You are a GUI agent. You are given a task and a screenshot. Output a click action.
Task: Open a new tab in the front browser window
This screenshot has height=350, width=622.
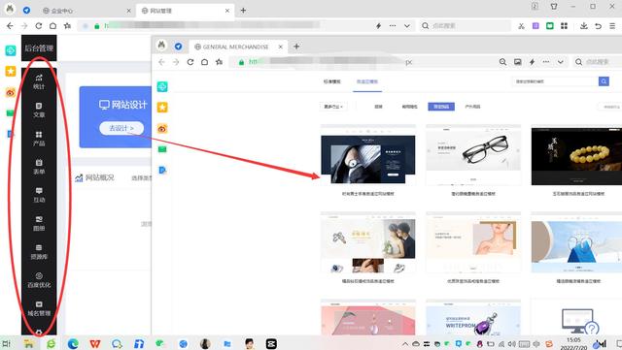[296, 47]
